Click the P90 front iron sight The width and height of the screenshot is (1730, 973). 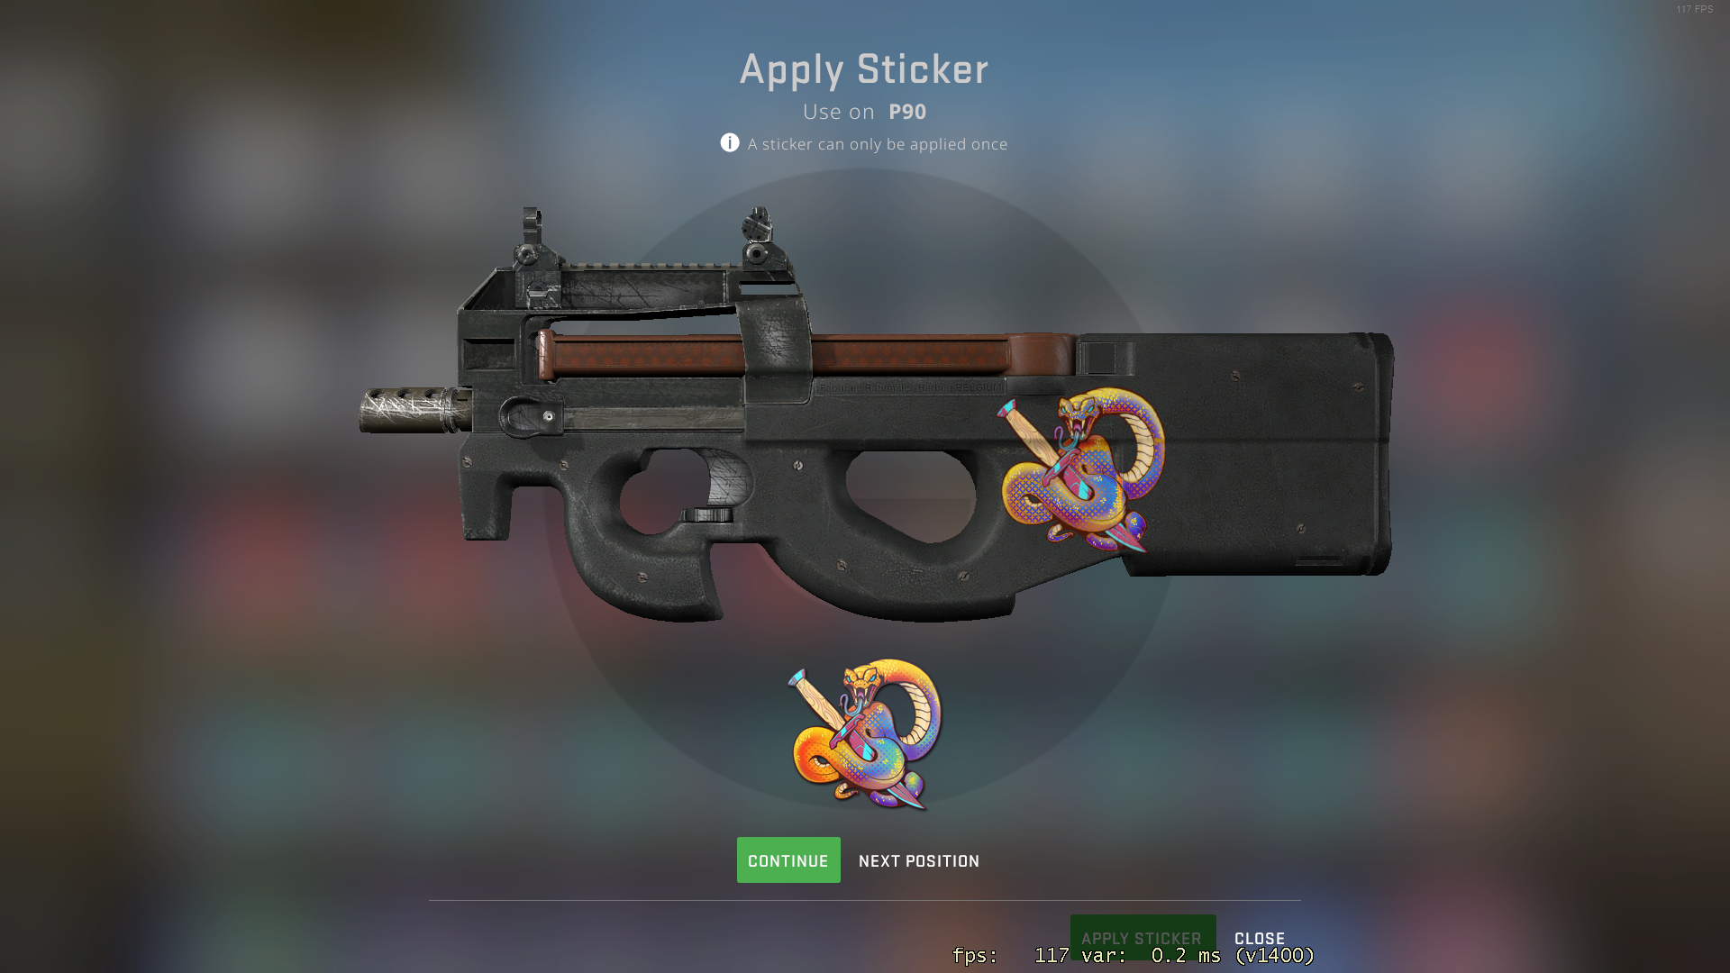click(532, 236)
